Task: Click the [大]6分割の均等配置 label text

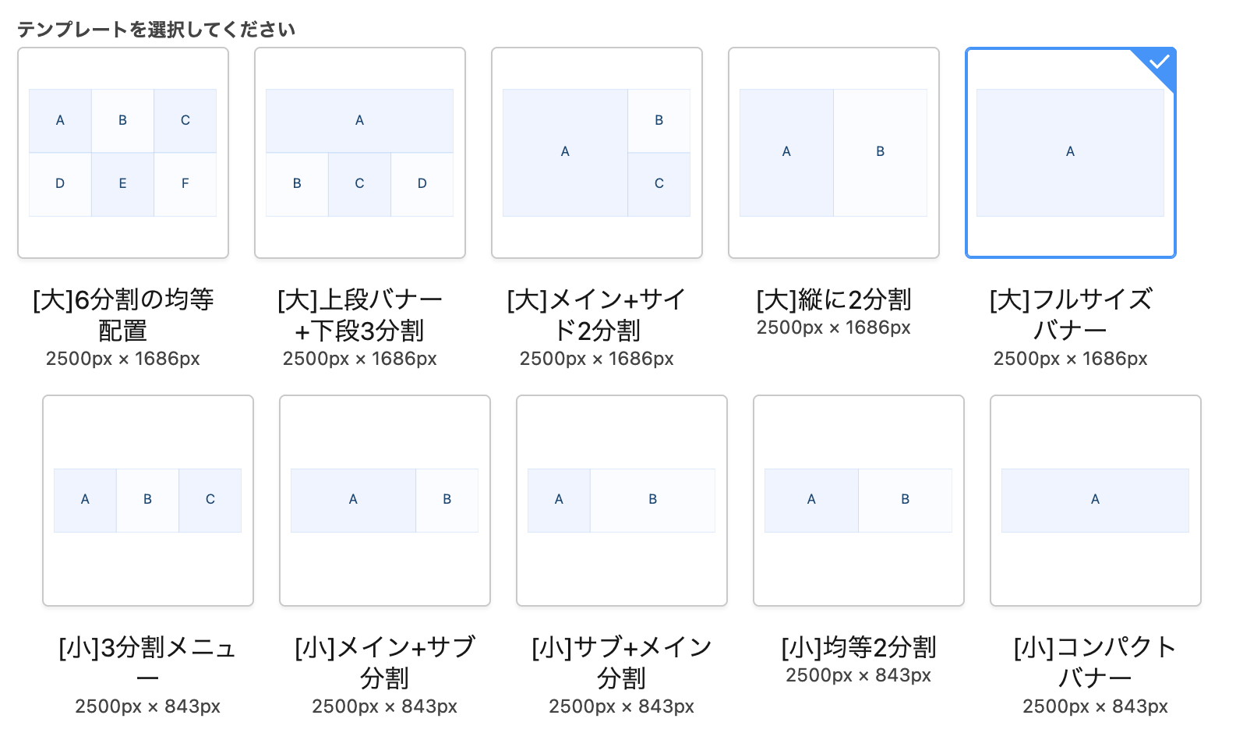Action: [123, 314]
